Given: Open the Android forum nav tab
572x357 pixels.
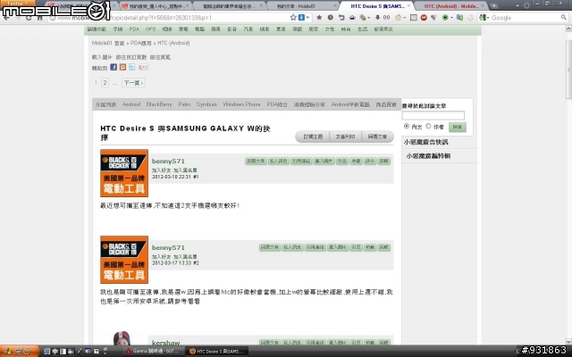Looking at the screenshot, I should (x=131, y=104).
